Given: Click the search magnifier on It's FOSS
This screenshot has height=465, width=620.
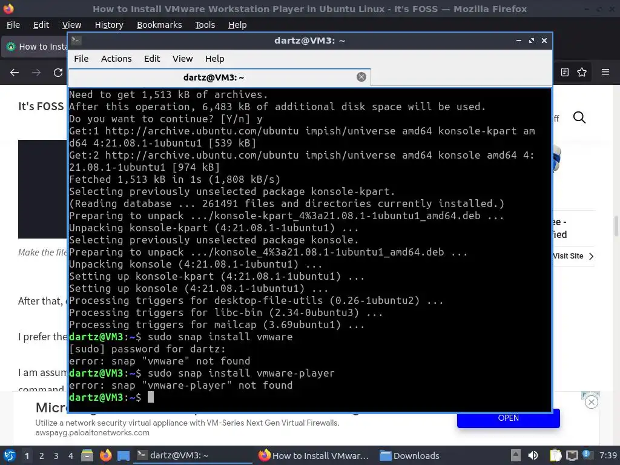Looking at the screenshot, I should [579, 117].
